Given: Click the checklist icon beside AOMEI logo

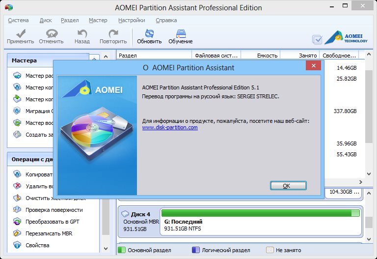Looking at the screenshot, I should pyautogui.click(x=318, y=39).
